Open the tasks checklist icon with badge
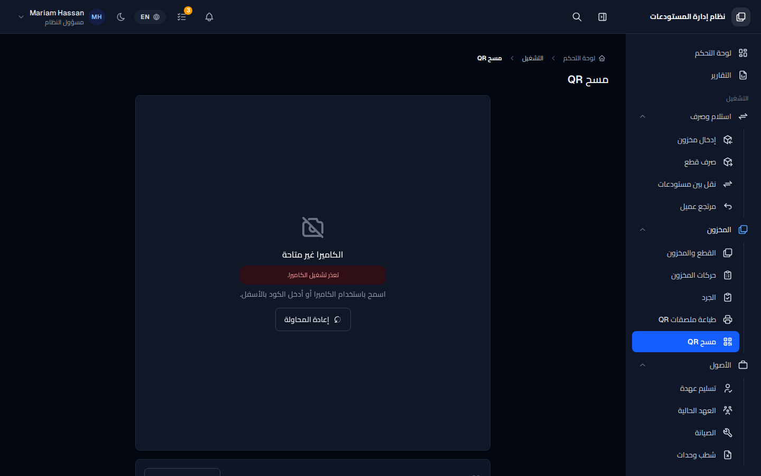Screen dimensions: 761x476 pos(182,17)
